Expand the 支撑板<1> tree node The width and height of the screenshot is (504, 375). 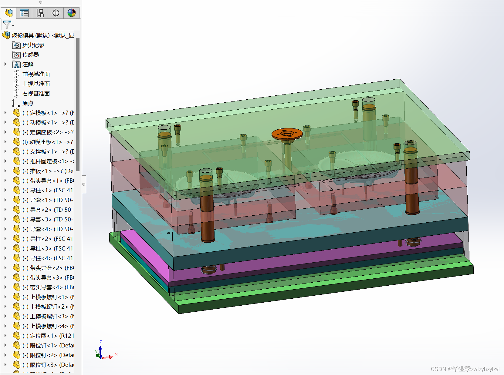(5, 151)
